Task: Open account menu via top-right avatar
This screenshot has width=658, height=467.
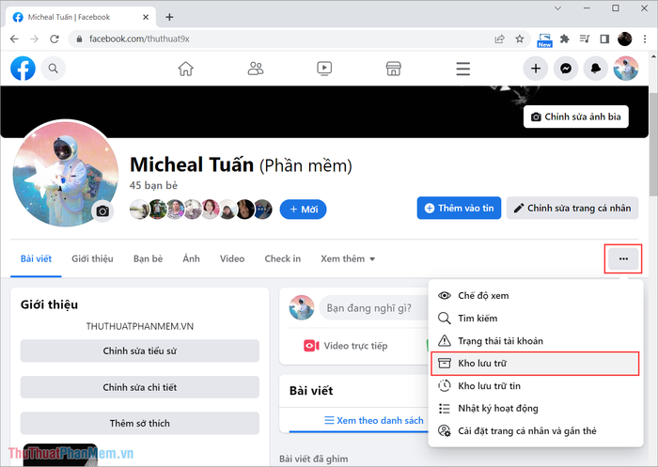Action: pos(626,69)
